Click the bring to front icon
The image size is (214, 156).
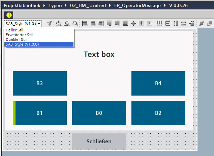pos(202,23)
